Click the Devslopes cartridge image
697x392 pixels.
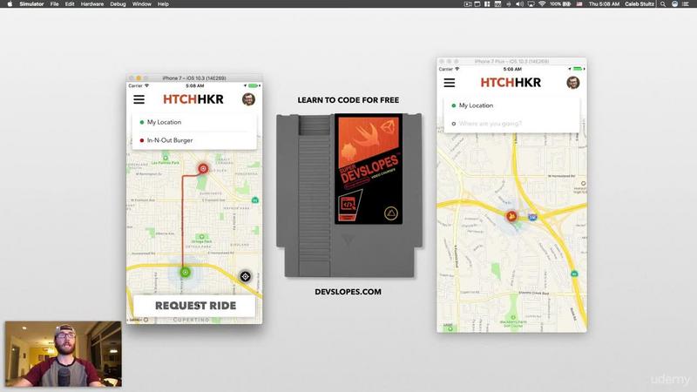click(349, 195)
